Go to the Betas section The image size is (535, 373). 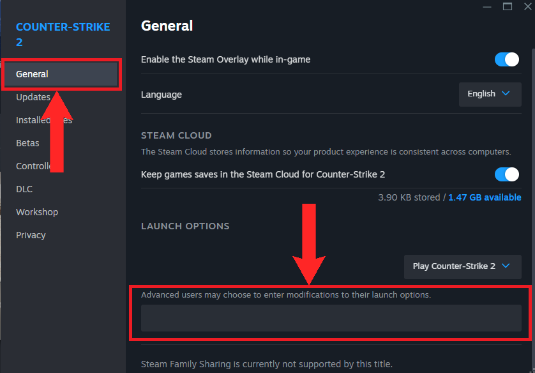point(27,143)
